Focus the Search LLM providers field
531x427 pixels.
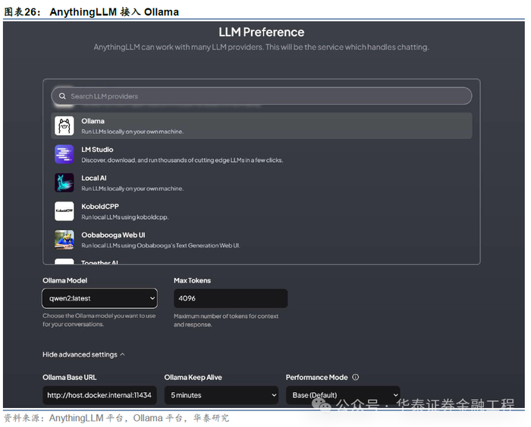262,96
